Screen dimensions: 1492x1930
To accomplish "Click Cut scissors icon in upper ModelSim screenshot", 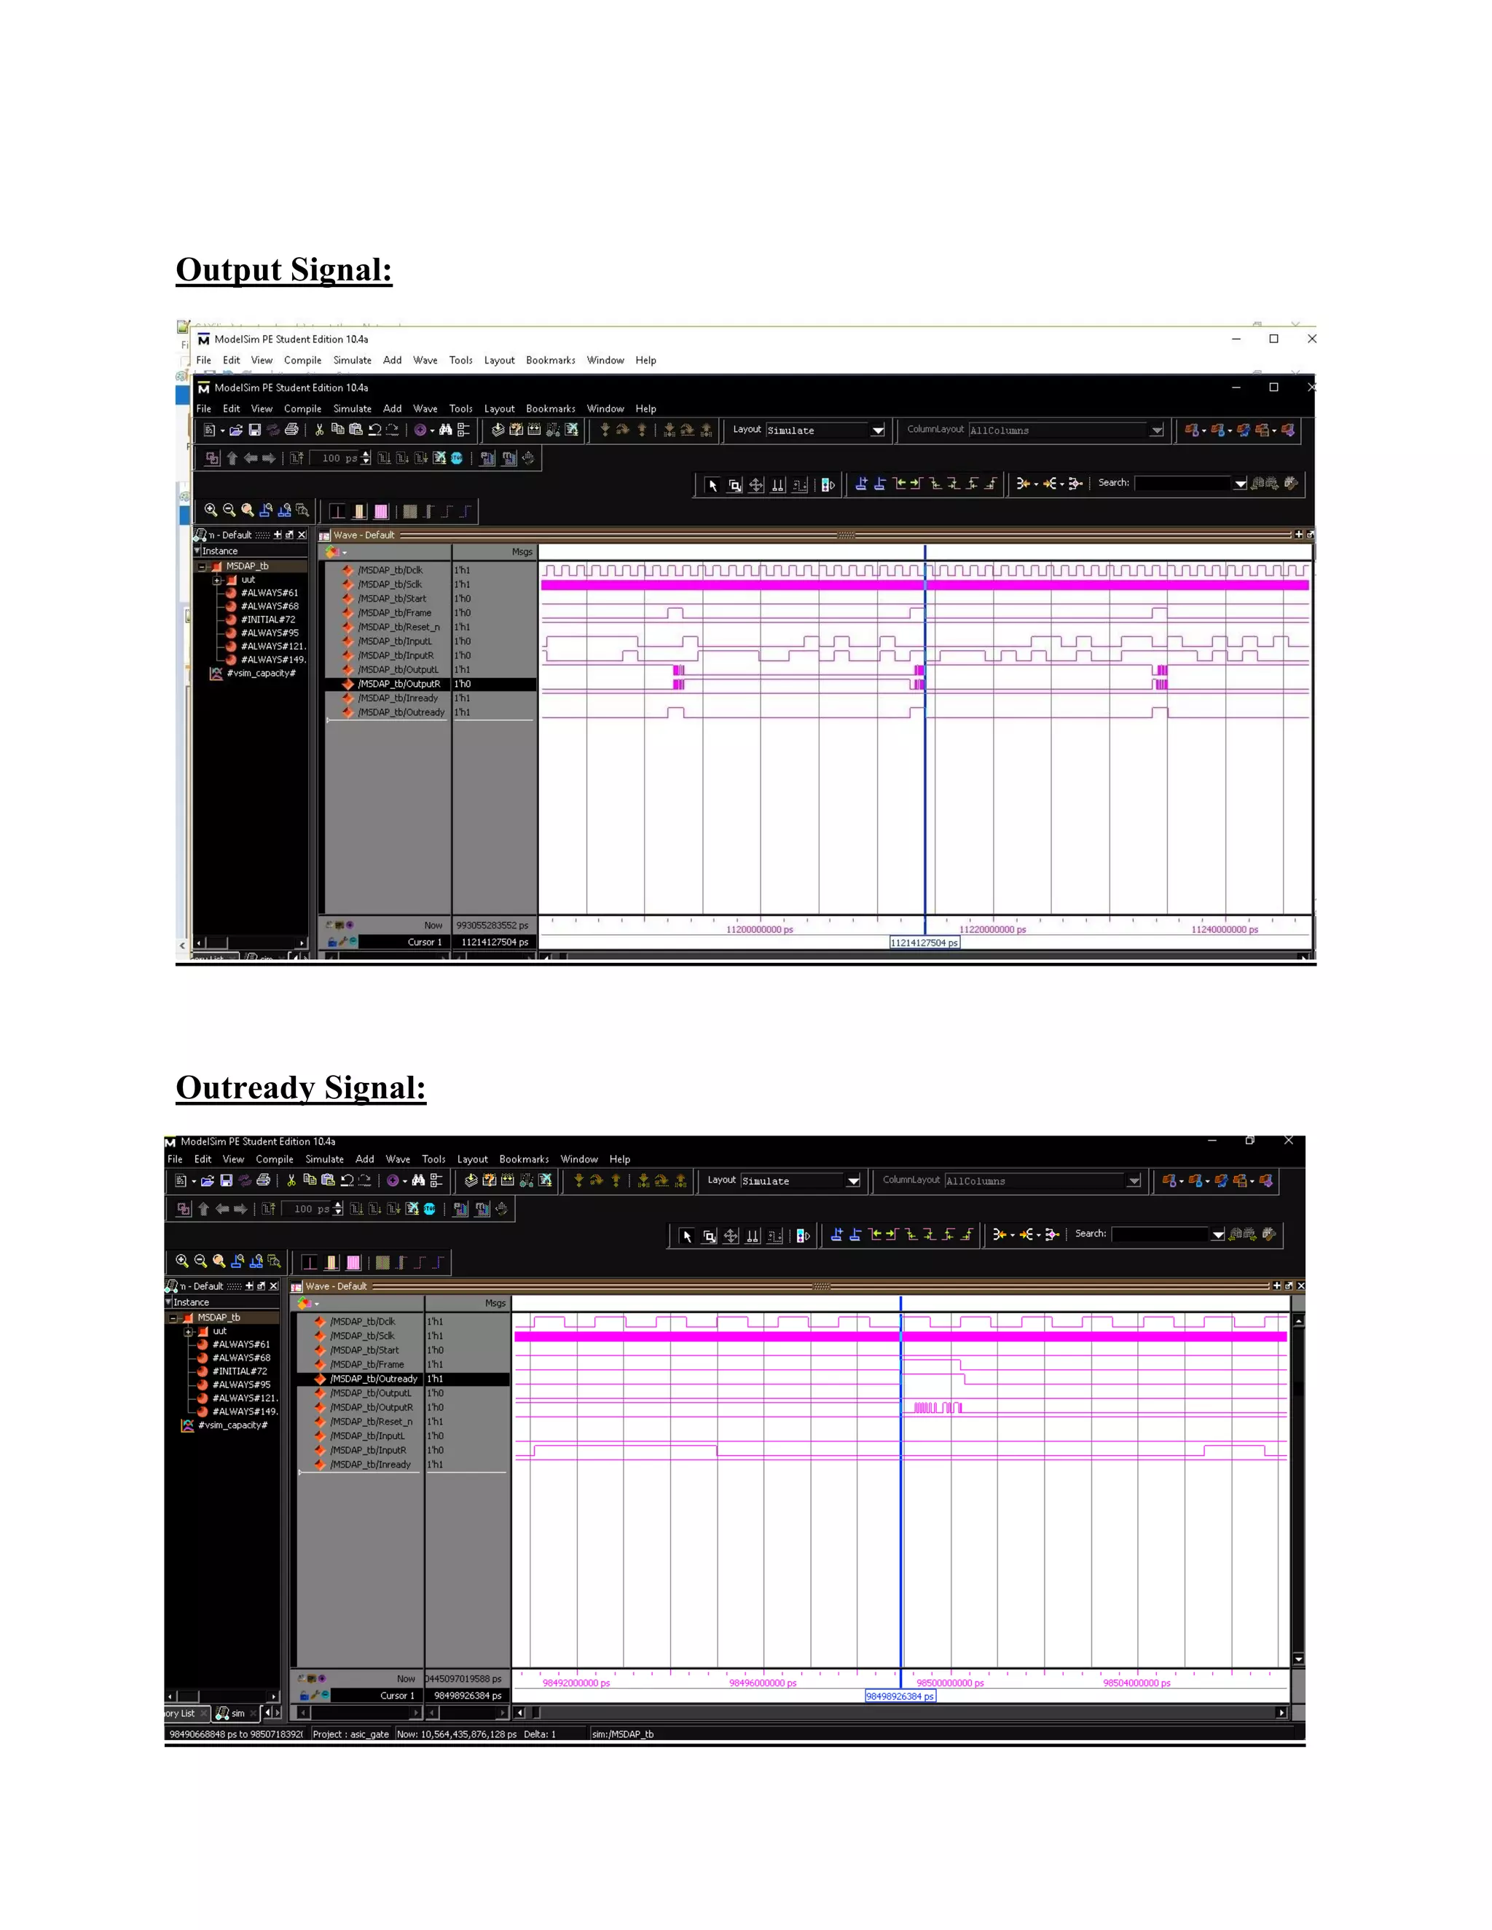I will [319, 430].
